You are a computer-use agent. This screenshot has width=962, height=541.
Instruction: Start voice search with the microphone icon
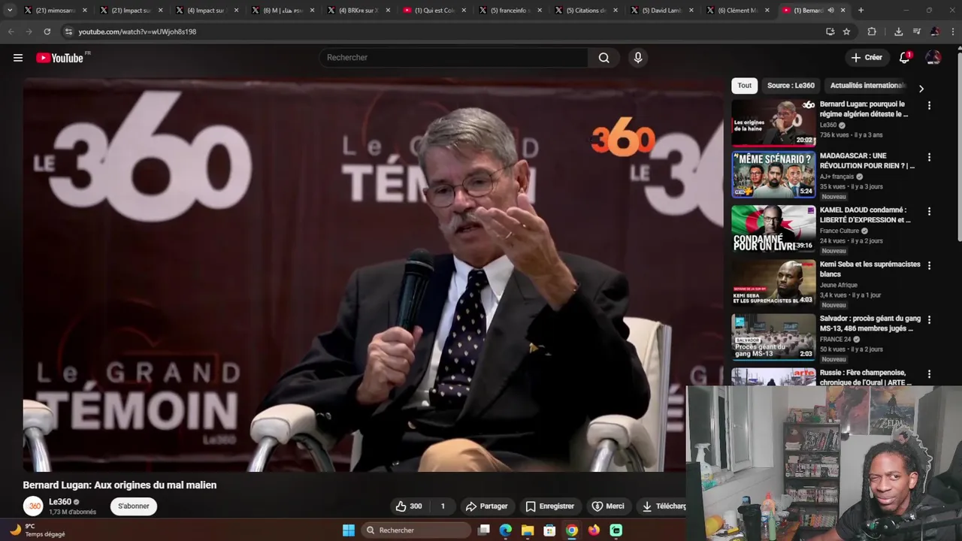pyautogui.click(x=637, y=58)
